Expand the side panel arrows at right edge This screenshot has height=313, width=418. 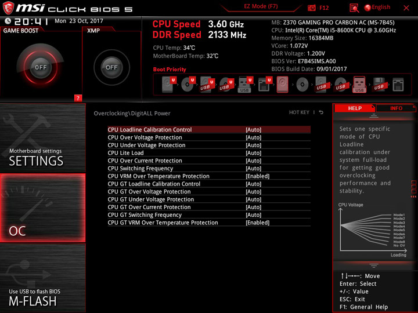[x=413, y=196]
